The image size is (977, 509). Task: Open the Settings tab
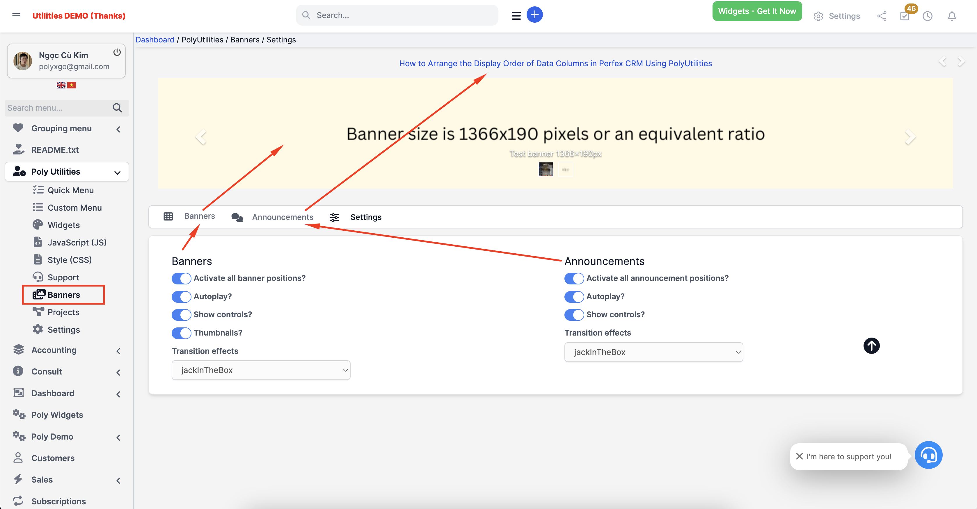pos(366,217)
